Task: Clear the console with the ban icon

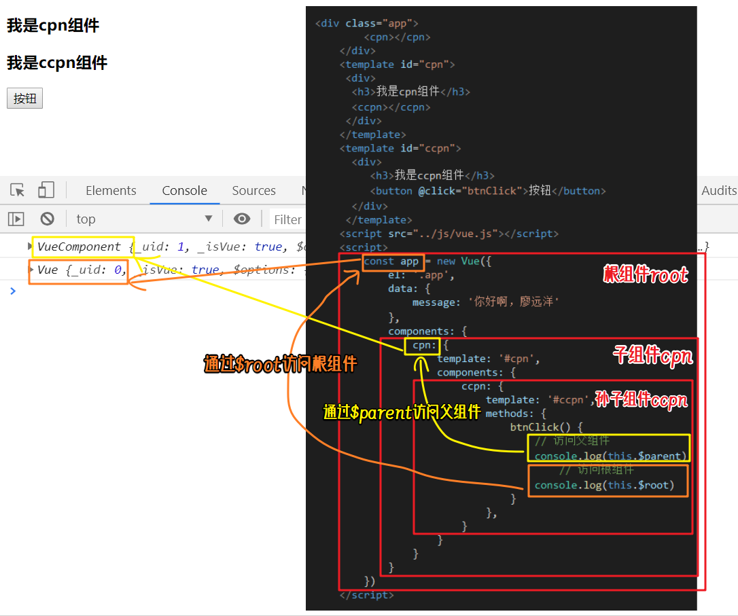Action: coord(47,219)
